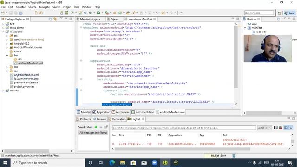The image size is (297, 167).
Task: Empty memory with garbage collector trash icon
Action: tap(234, 156)
